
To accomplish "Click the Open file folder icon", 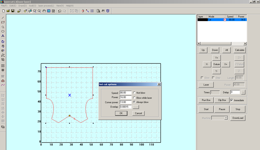I will coord(8,11).
